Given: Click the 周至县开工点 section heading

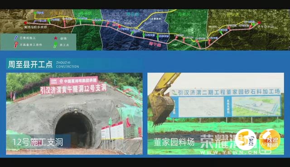Looking at the screenshot, I should 30,64.
